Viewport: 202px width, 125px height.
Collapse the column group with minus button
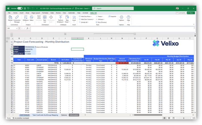135,34
